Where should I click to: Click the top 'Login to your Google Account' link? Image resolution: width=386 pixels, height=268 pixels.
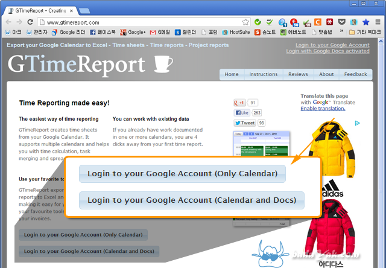(332, 45)
